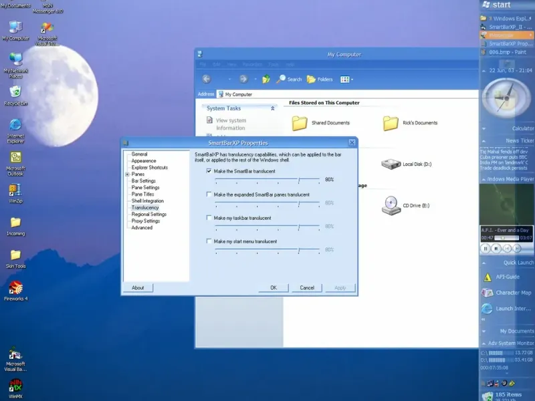Enable Make my taskbar translucent
The width and height of the screenshot is (535, 401).
click(x=209, y=218)
